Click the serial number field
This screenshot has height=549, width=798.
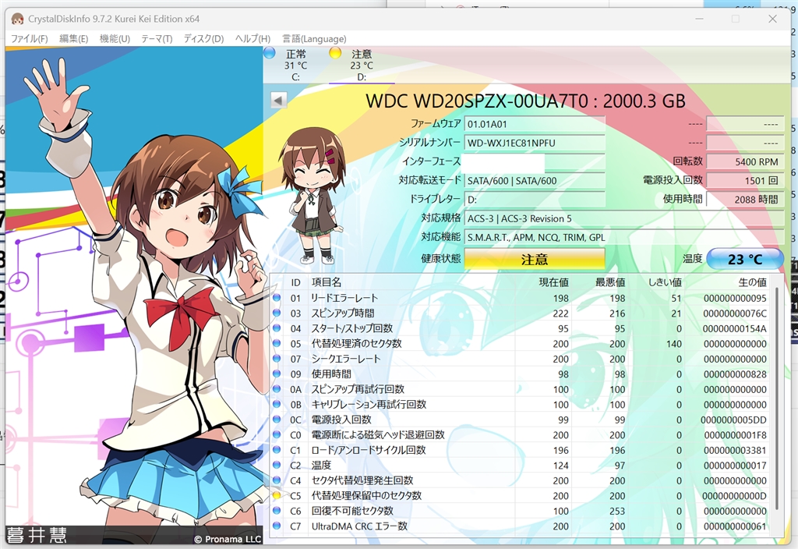(535, 143)
